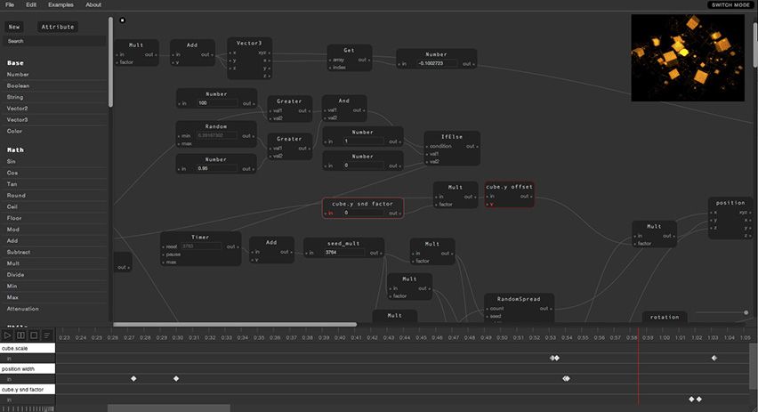This screenshot has width=758, height=412.
Task: Click the red playhead line in timeline
Action: (638, 368)
